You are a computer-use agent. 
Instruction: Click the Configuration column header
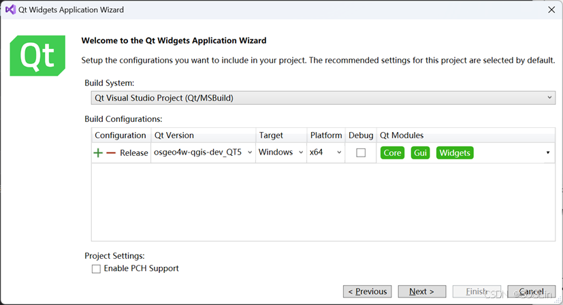point(120,135)
